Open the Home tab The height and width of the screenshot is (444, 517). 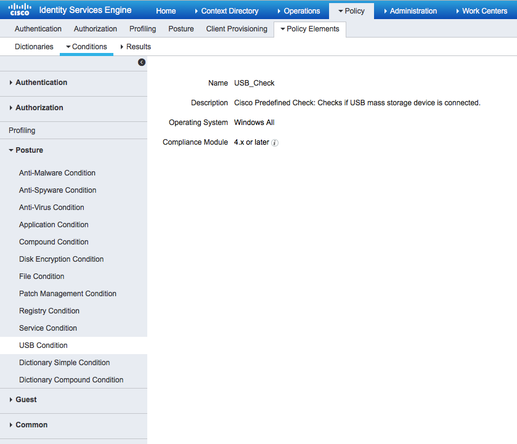[x=166, y=11]
